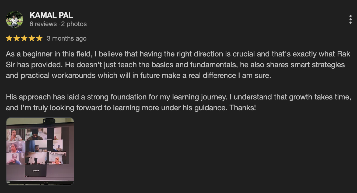Open the KAMAL PAL reviewer name link
Image resolution: width=357 pixels, height=193 pixels.
51,15
